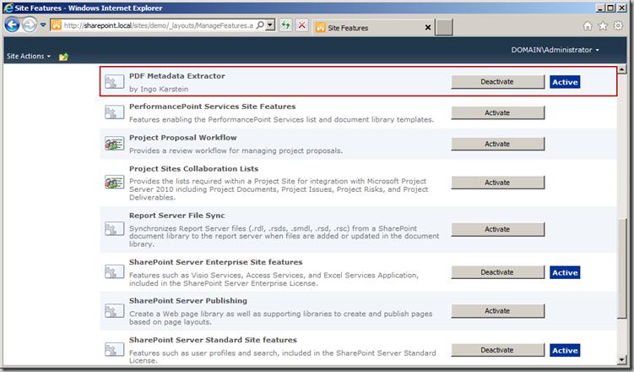Image resolution: width=634 pixels, height=372 pixels.
Task: Click PDF Metadata Extractor feature icon
Action: (x=115, y=82)
